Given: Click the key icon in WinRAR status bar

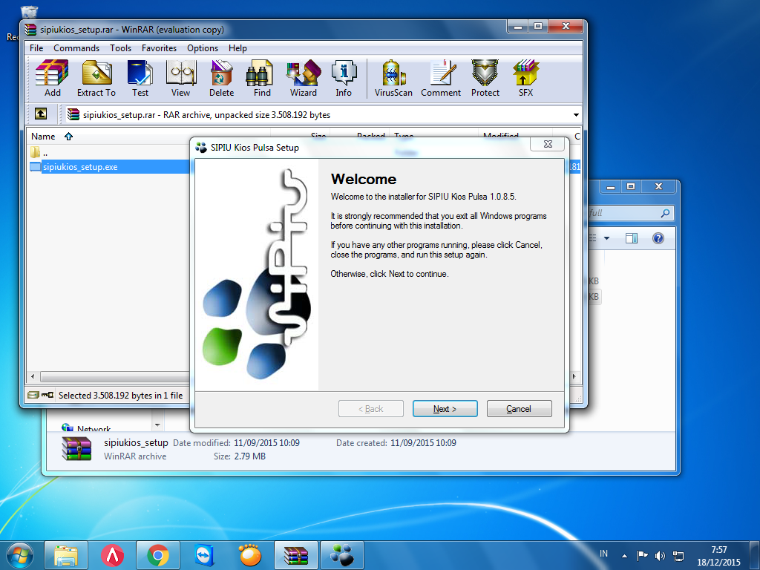Looking at the screenshot, I should click(x=47, y=395).
